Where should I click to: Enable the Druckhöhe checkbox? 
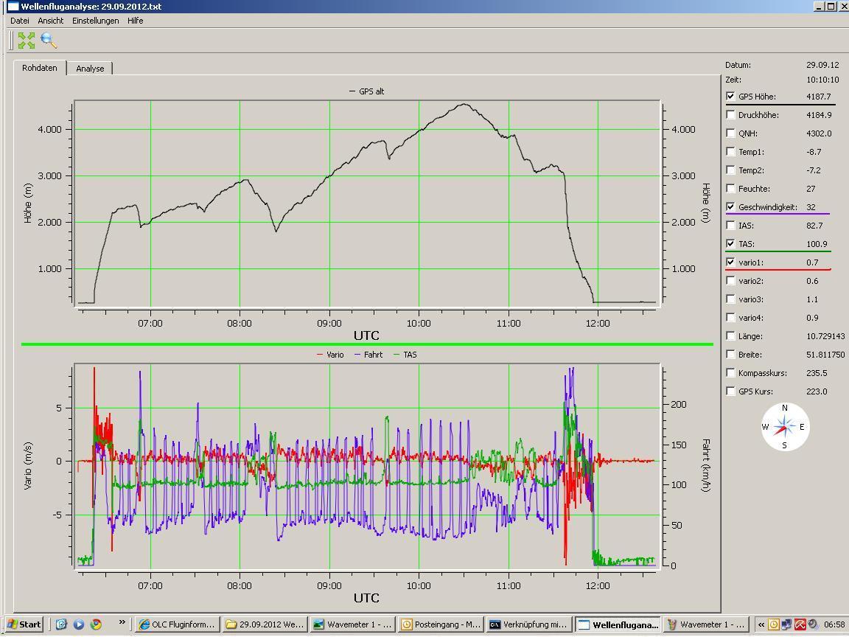point(730,115)
